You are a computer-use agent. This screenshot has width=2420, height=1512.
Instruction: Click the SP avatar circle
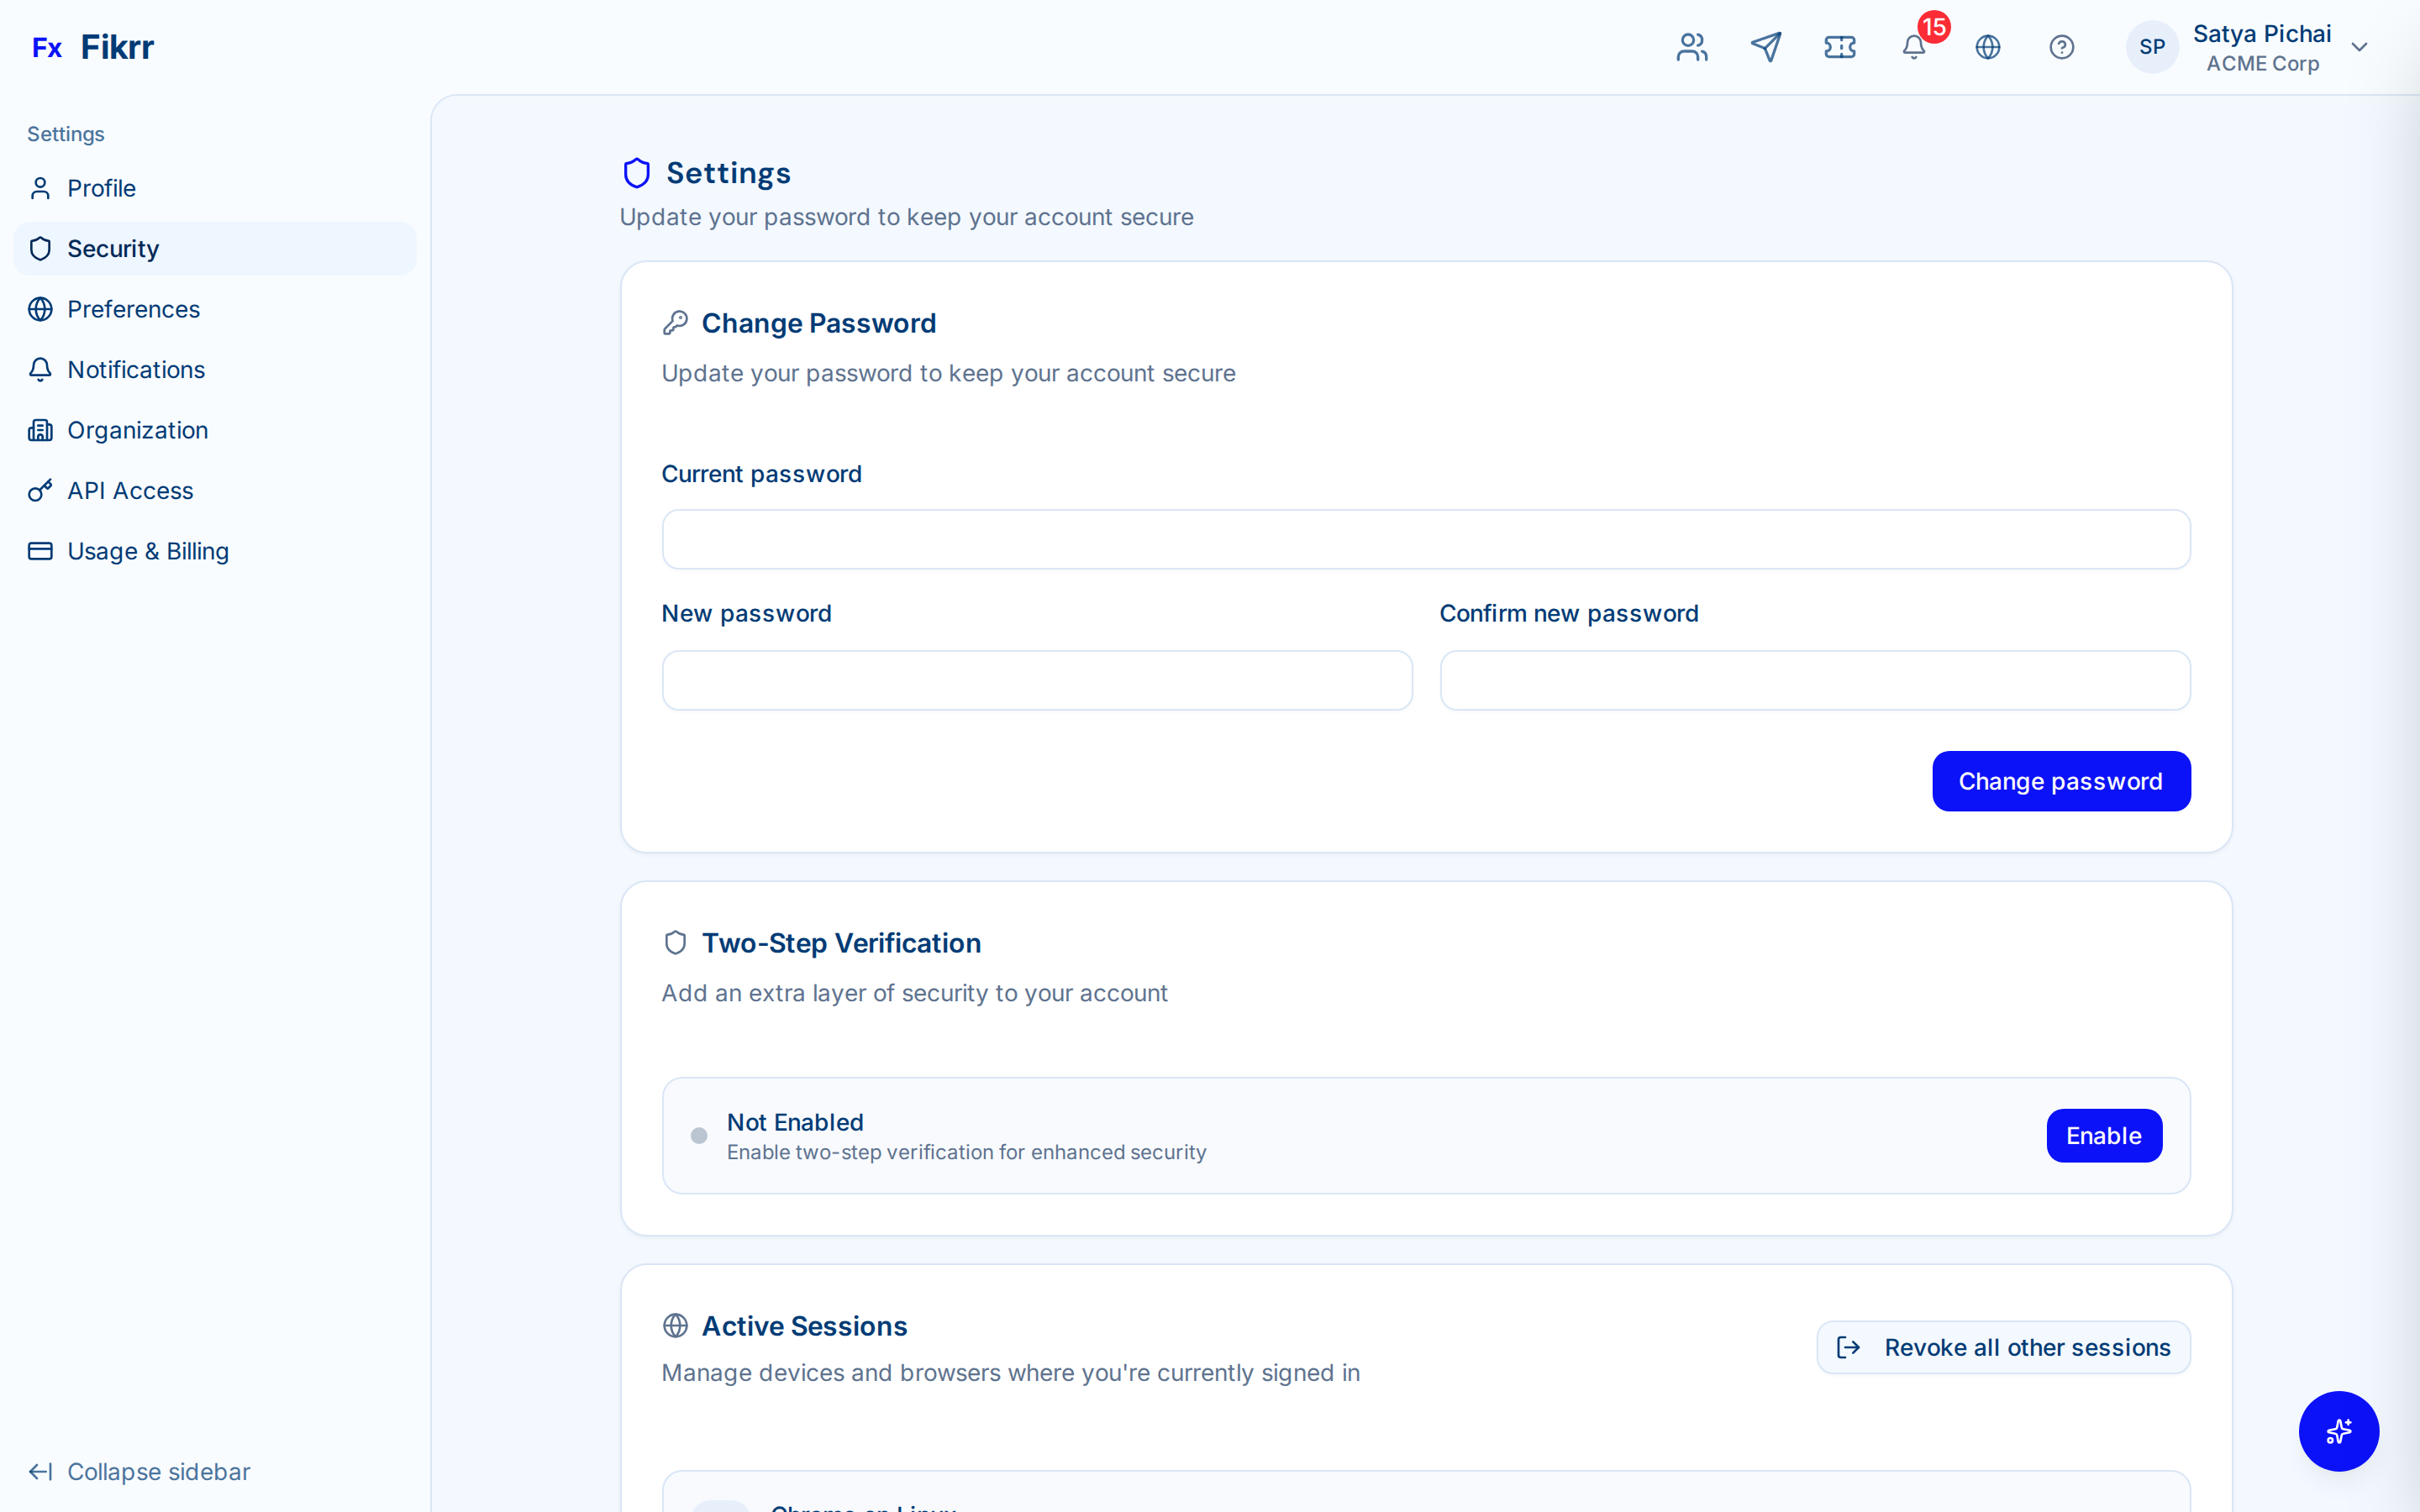point(2152,47)
